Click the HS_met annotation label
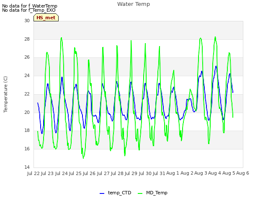Screen dimensions: 268x201 point(46,18)
